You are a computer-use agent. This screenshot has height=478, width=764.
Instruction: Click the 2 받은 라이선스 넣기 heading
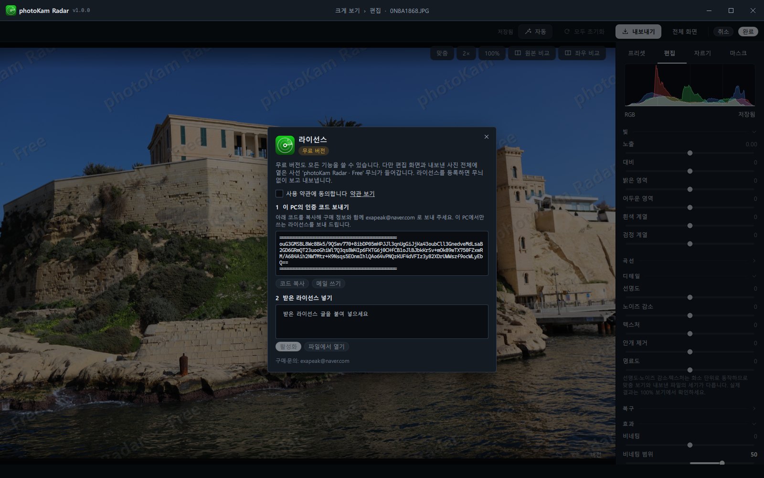pyautogui.click(x=304, y=298)
